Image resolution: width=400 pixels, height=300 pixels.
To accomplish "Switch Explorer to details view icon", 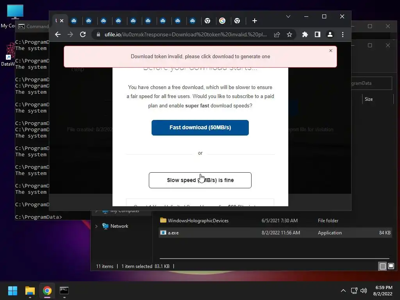I will (x=383, y=266).
